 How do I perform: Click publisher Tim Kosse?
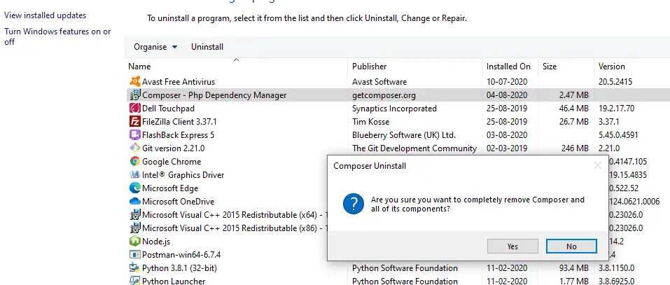[x=370, y=121]
